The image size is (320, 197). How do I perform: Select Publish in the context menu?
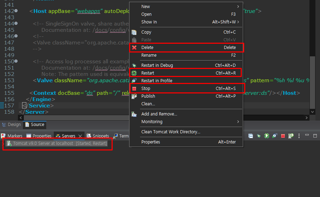pos(186,96)
